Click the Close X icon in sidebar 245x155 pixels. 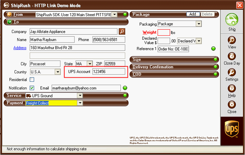[232, 104]
